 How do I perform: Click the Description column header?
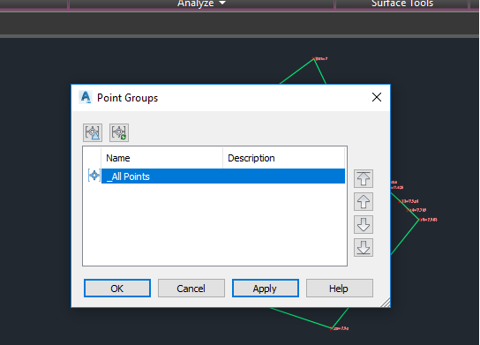(283, 158)
